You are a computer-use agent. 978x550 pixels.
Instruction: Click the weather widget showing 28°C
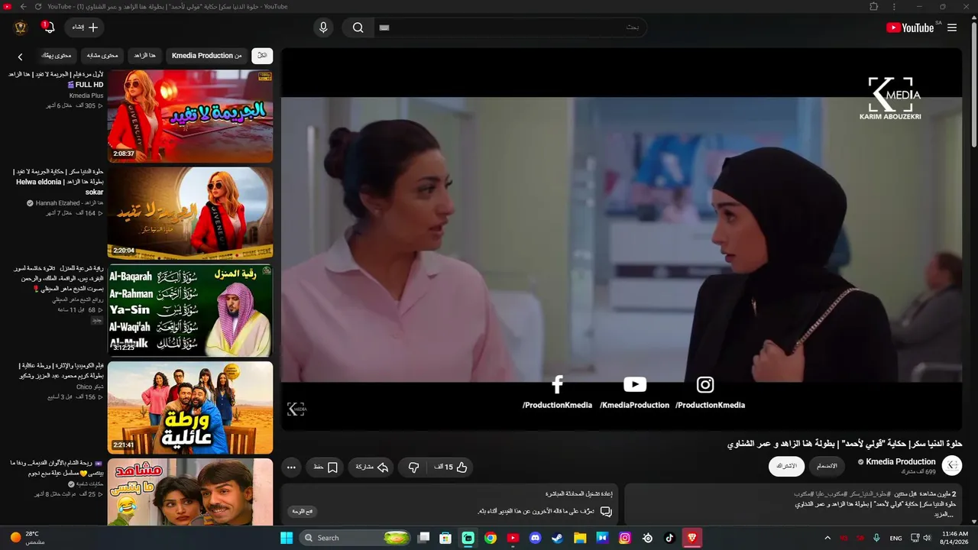pyautogui.click(x=28, y=538)
